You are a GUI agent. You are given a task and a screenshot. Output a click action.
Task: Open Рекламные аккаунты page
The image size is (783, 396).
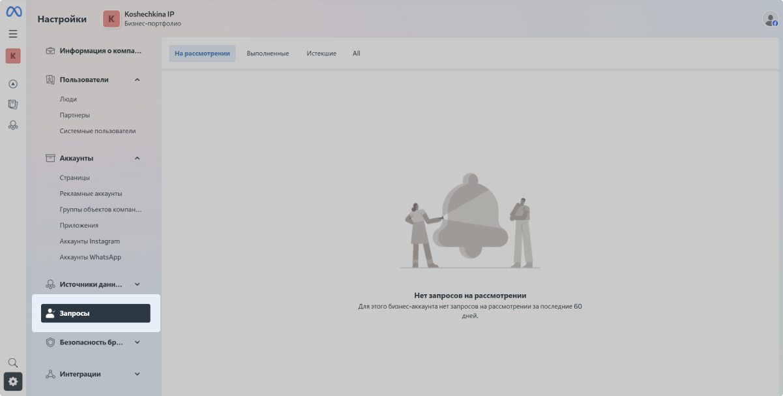click(91, 194)
